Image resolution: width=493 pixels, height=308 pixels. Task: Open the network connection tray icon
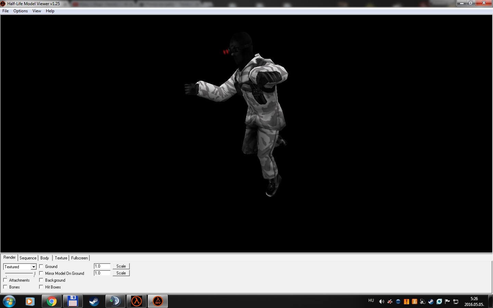click(456, 301)
